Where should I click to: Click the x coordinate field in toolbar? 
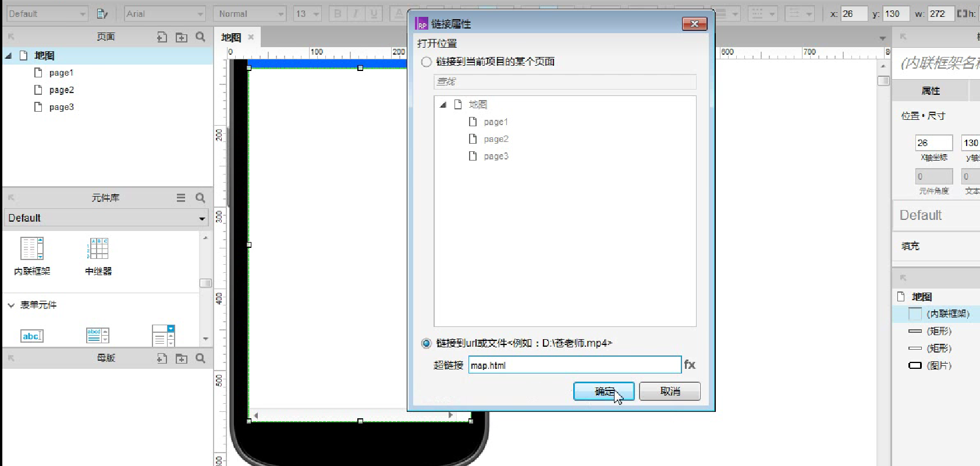[x=854, y=13]
